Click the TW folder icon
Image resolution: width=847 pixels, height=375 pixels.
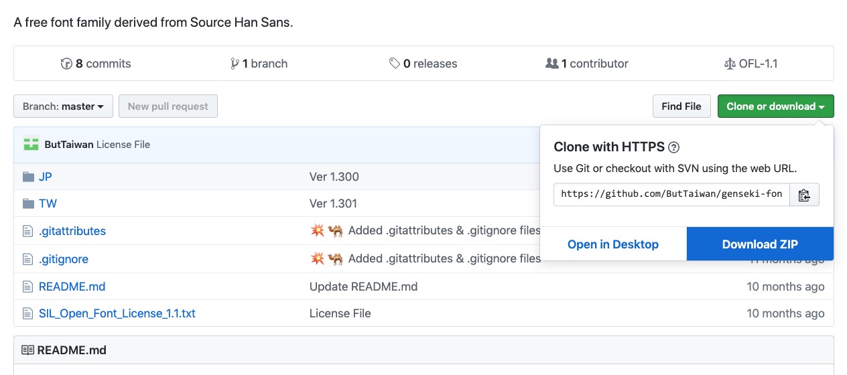pyautogui.click(x=28, y=204)
